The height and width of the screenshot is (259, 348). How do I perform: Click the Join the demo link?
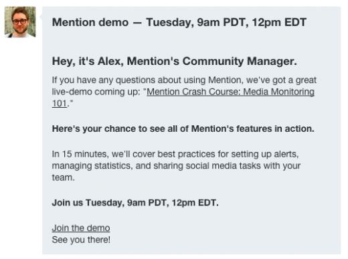click(x=81, y=228)
